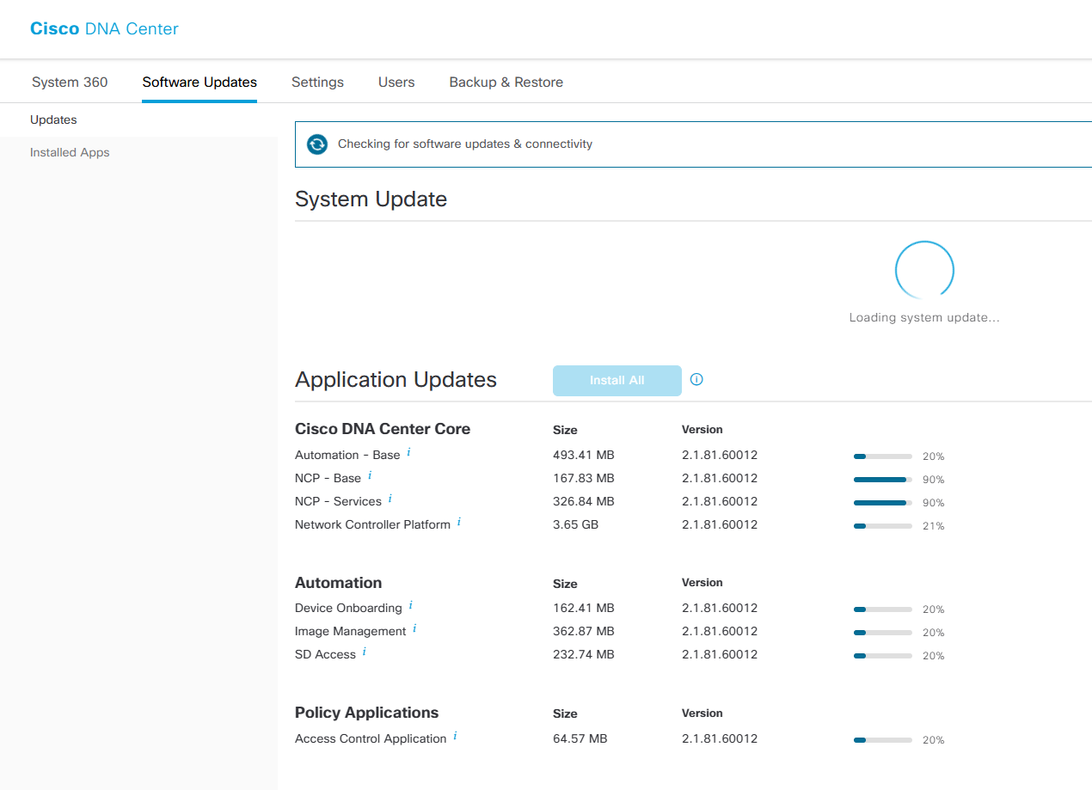Viewport: 1092px width, 790px height.
Task: Select the Software Updates tab
Action: [x=199, y=83]
